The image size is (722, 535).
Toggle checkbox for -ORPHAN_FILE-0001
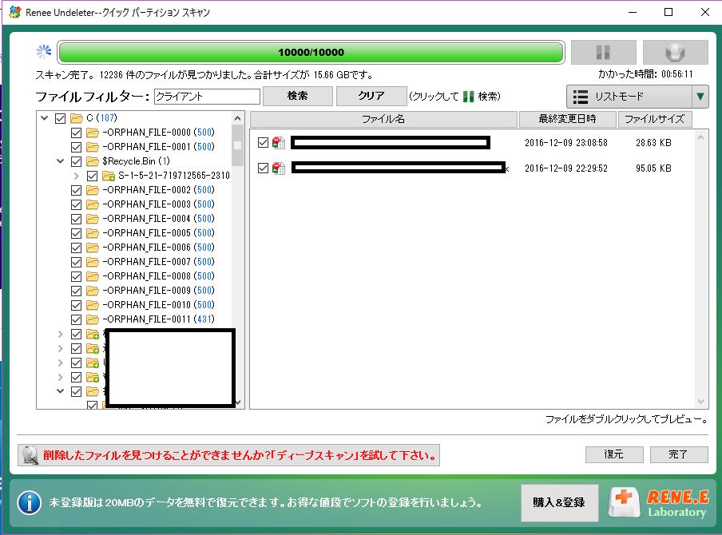[x=77, y=148]
